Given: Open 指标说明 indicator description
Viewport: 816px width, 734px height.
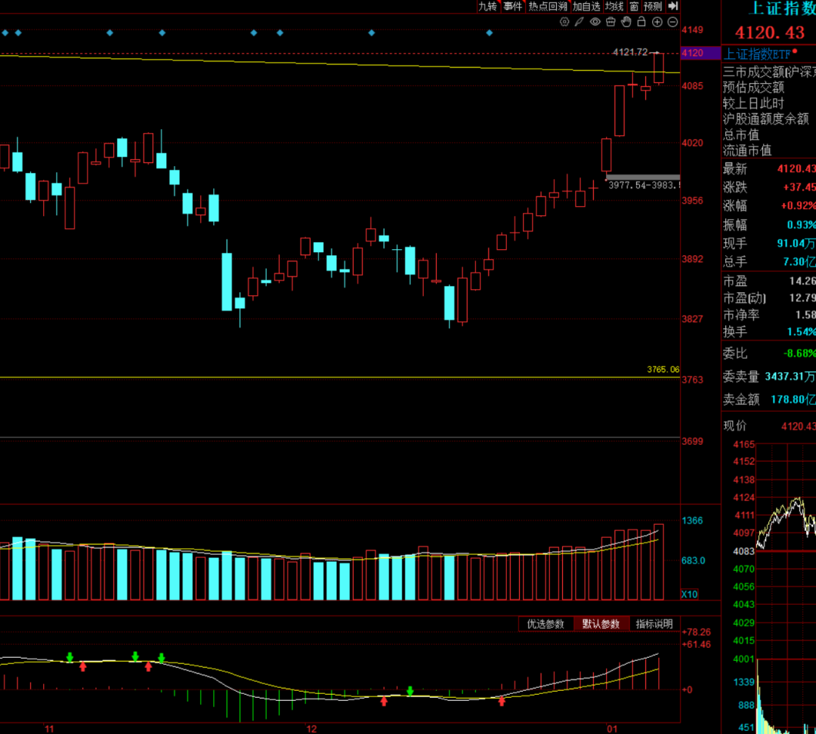Looking at the screenshot, I should point(654,624).
